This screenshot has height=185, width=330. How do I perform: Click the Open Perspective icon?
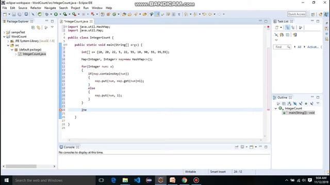coord(313,14)
